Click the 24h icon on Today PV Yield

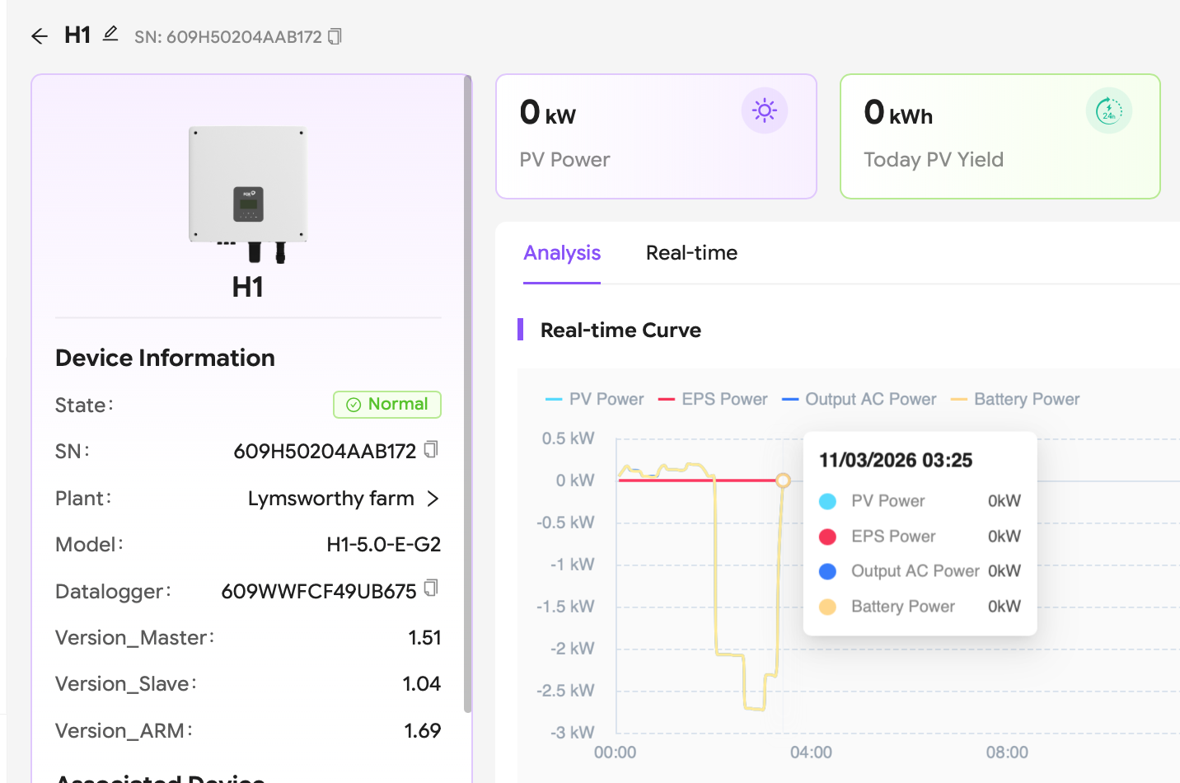[1108, 110]
